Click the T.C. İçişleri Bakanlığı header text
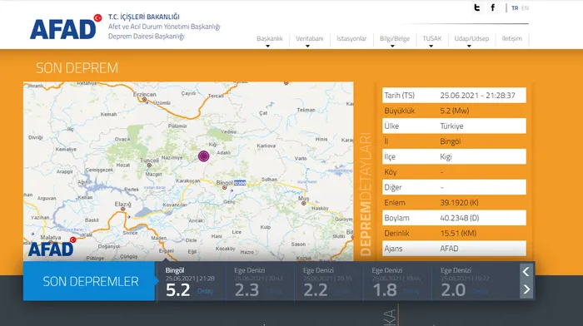583x326 pixels. (144, 17)
